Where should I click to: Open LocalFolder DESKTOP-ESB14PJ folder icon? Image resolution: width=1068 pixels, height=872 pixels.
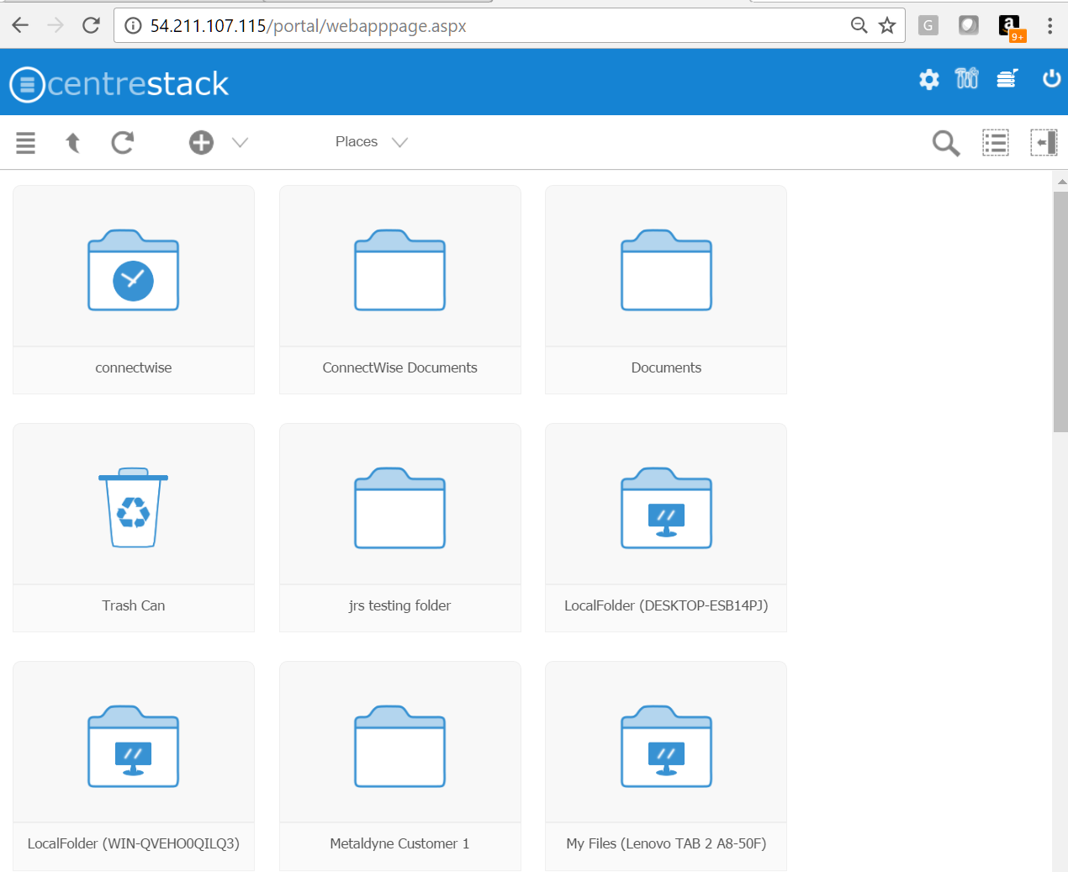coord(666,508)
